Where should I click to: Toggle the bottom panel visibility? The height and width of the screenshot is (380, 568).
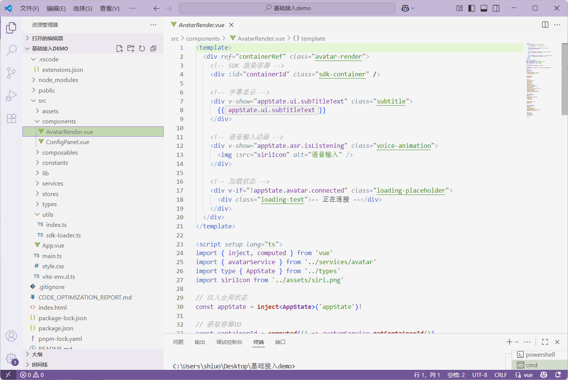[x=484, y=8]
